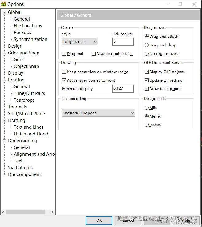
Task: Collapse the Global tree node
Action: click(5, 13)
